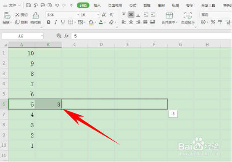
Task: Toggle italic formatting
Action: [x=55, y=22]
